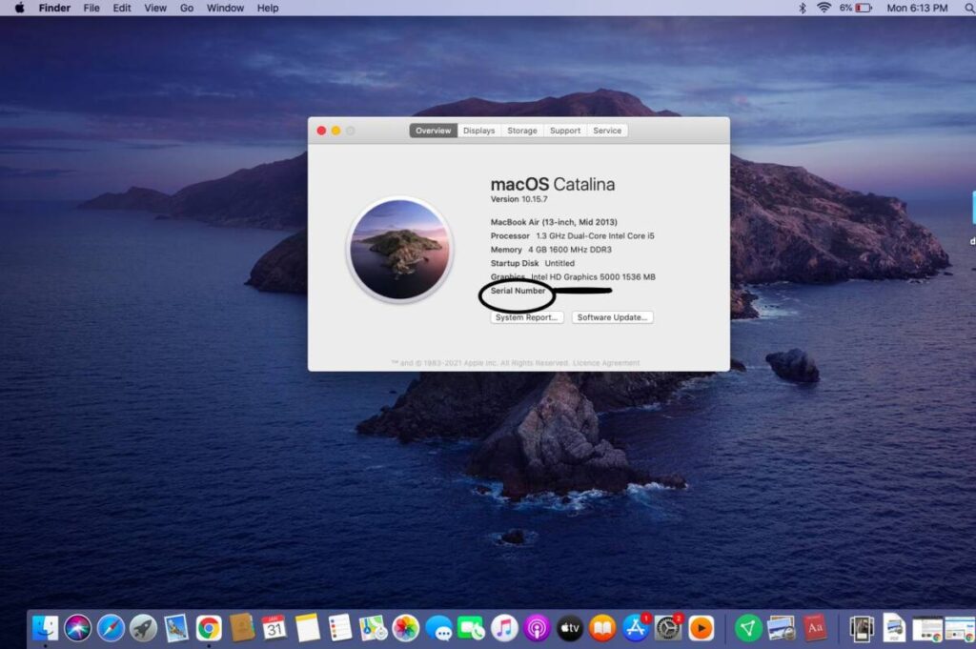Open the Finder menu
This screenshot has height=649, width=976.
tap(54, 8)
